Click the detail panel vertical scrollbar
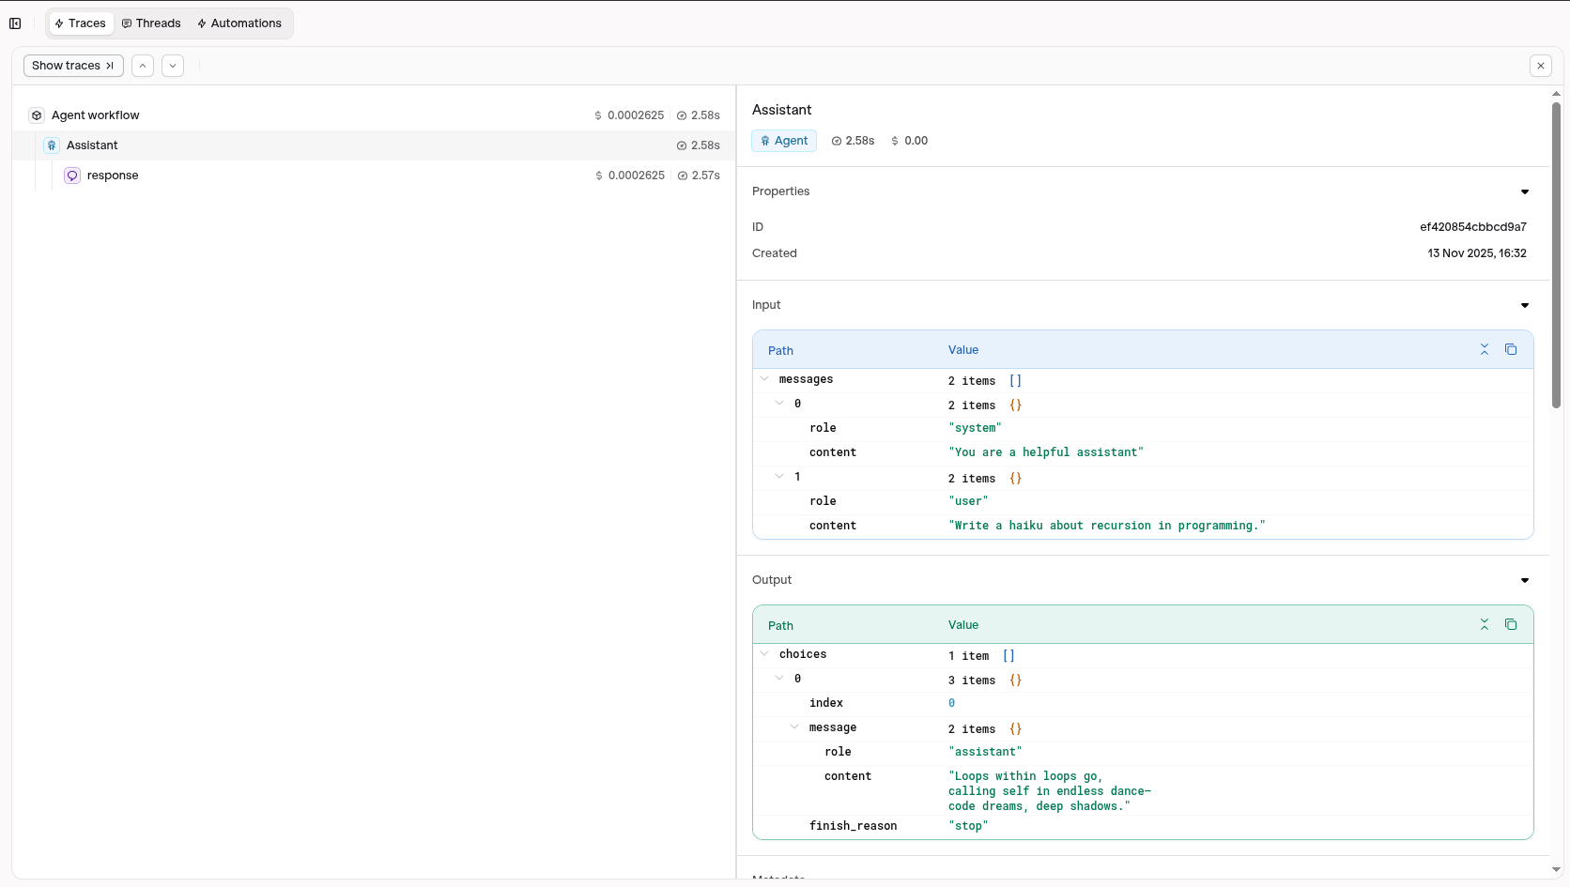The image size is (1570, 887). click(x=1556, y=253)
